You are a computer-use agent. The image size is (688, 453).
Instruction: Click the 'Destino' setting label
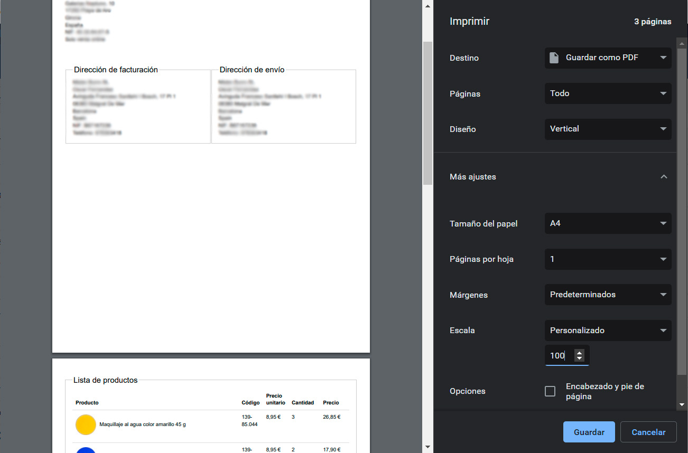464,58
